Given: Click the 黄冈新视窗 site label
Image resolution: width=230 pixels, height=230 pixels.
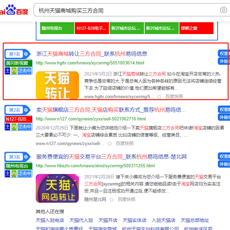Looking at the screenshot, I should pos(19,63).
